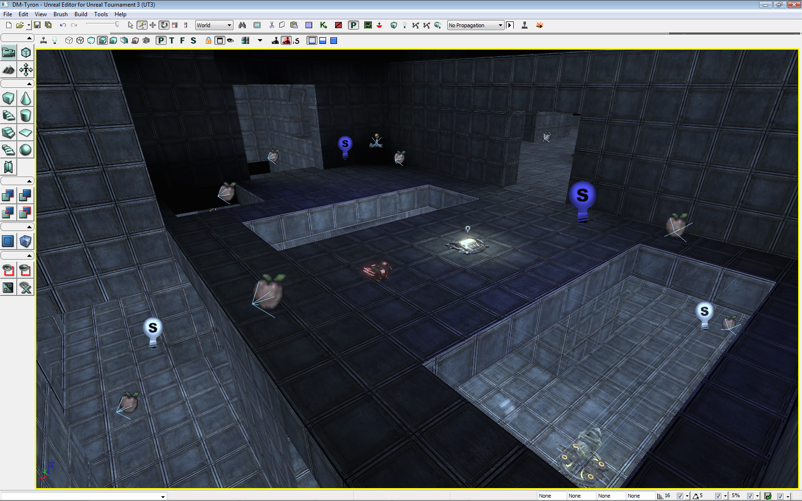This screenshot has height=501, width=802.
Task: Open the Help menu
Action: (120, 14)
